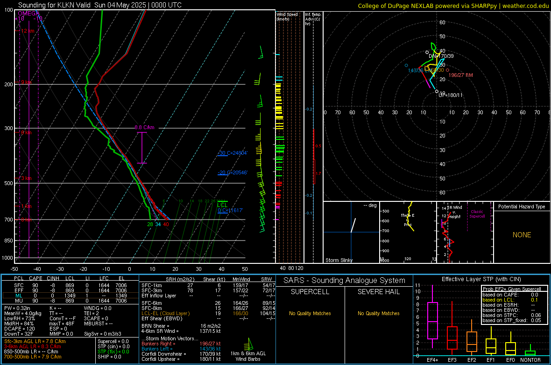
Task: Click the '12 km' height marker
Action: point(28,31)
